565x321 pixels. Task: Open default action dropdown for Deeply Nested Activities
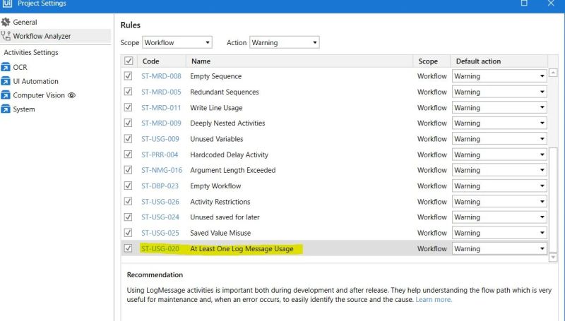pyautogui.click(x=499, y=123)
